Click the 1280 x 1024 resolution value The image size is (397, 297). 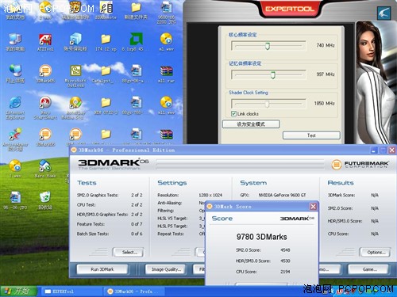click(x=210, y=195)
